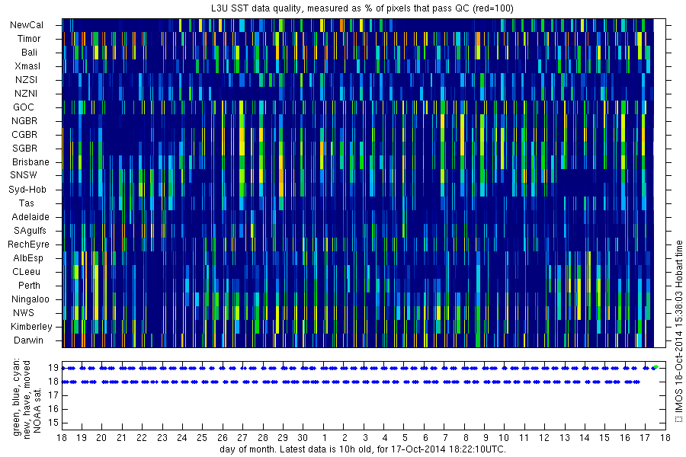Image resolution: width=686 pixels, height=457 pixels.
Task: Click day 14 on the date axis
Action: 585,437
